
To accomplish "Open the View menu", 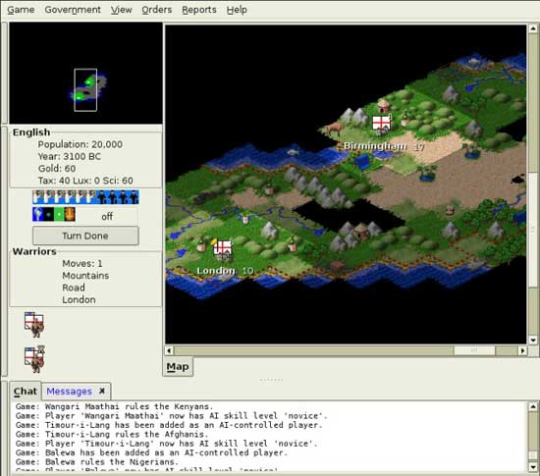I will (x=121, y=10).
